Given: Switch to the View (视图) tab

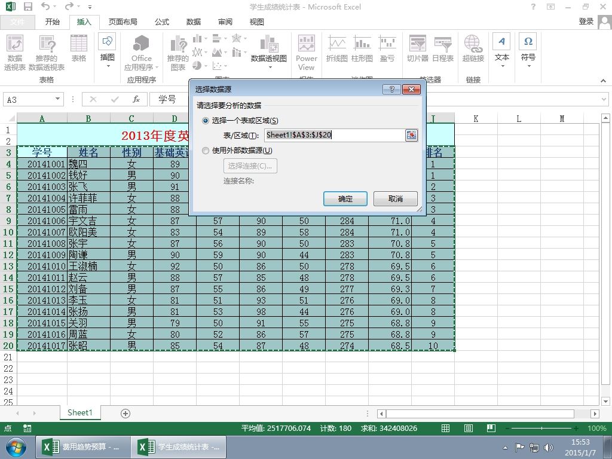Looking at the screenshot, I should (x=256, y=22).
